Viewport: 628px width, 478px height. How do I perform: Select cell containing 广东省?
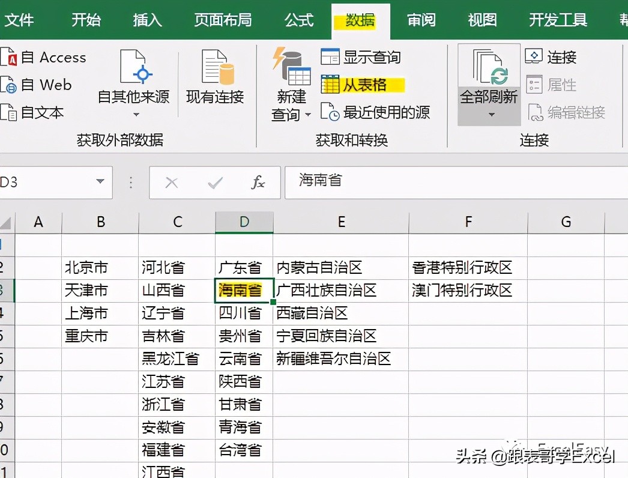point(244,268)
